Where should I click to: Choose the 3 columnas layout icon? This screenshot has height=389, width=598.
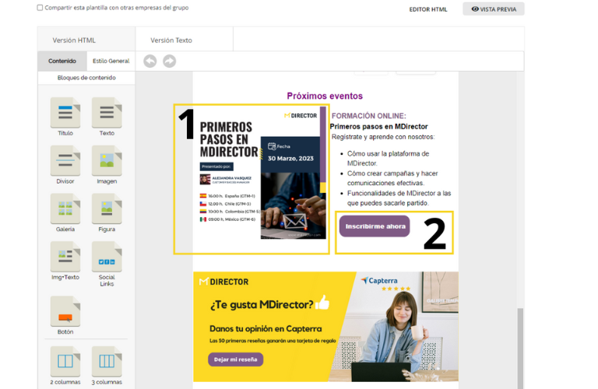[107, 361]
